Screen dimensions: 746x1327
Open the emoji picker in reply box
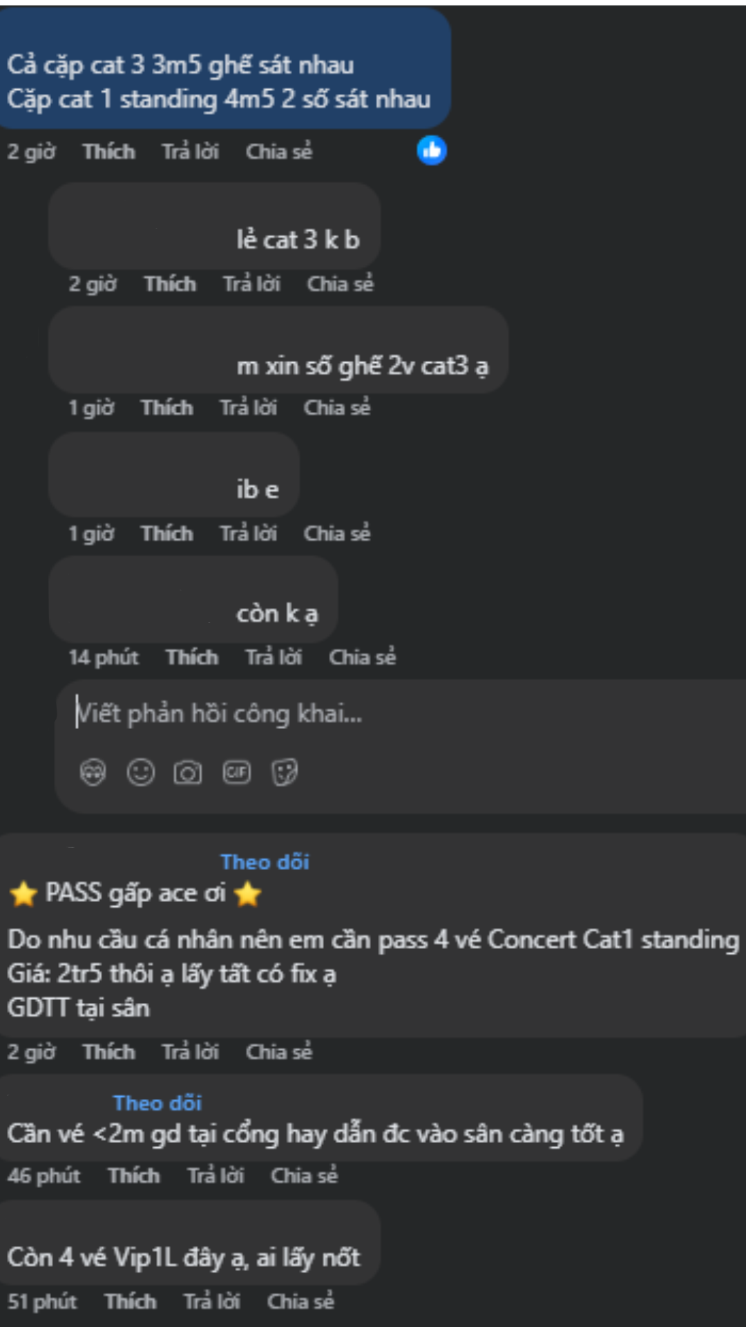point(141,772)
